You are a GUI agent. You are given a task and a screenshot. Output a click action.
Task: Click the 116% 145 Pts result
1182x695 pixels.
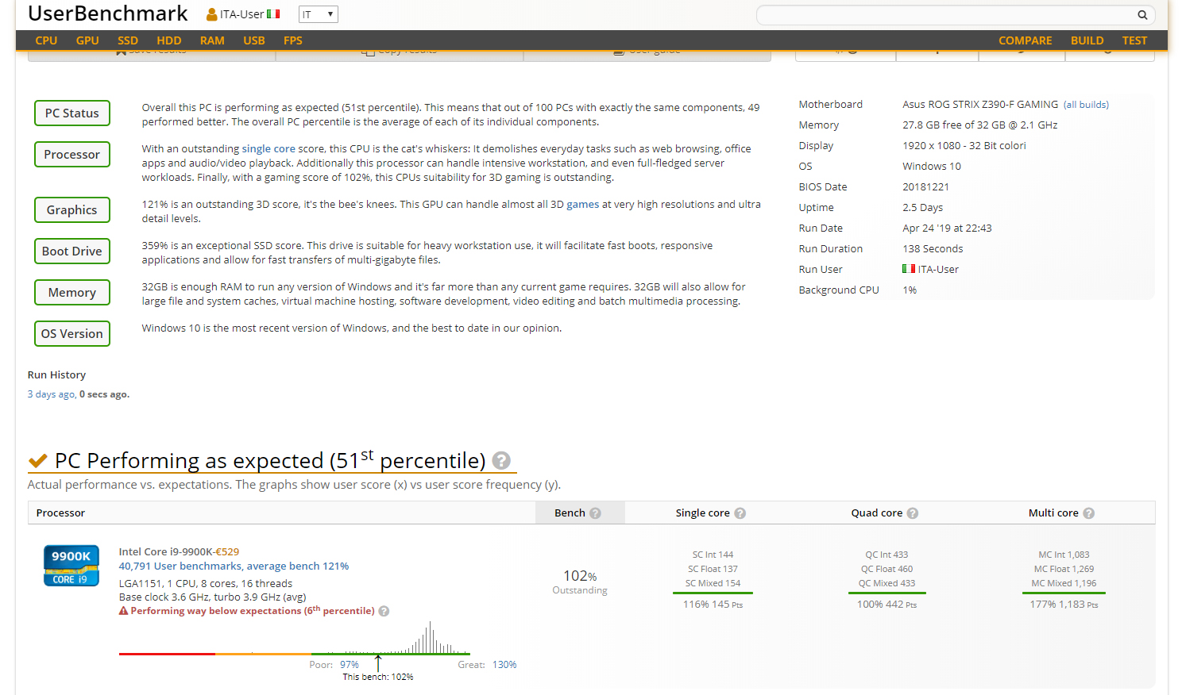[x=713, y=605]
